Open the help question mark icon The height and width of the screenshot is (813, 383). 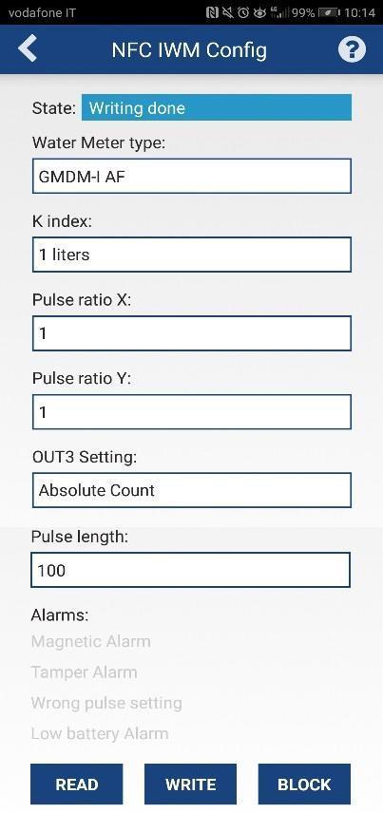click(352, 49)
